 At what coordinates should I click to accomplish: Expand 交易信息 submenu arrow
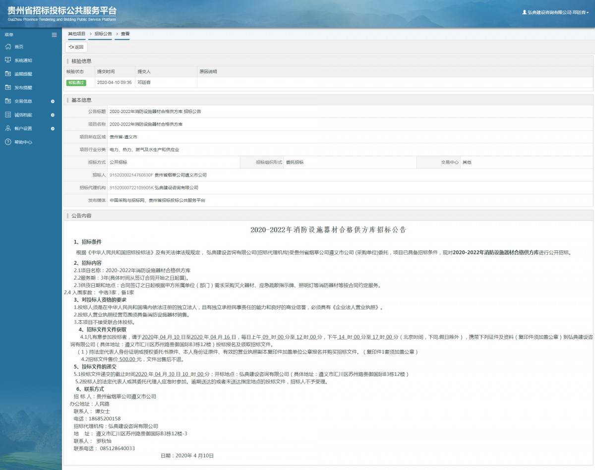53,102
